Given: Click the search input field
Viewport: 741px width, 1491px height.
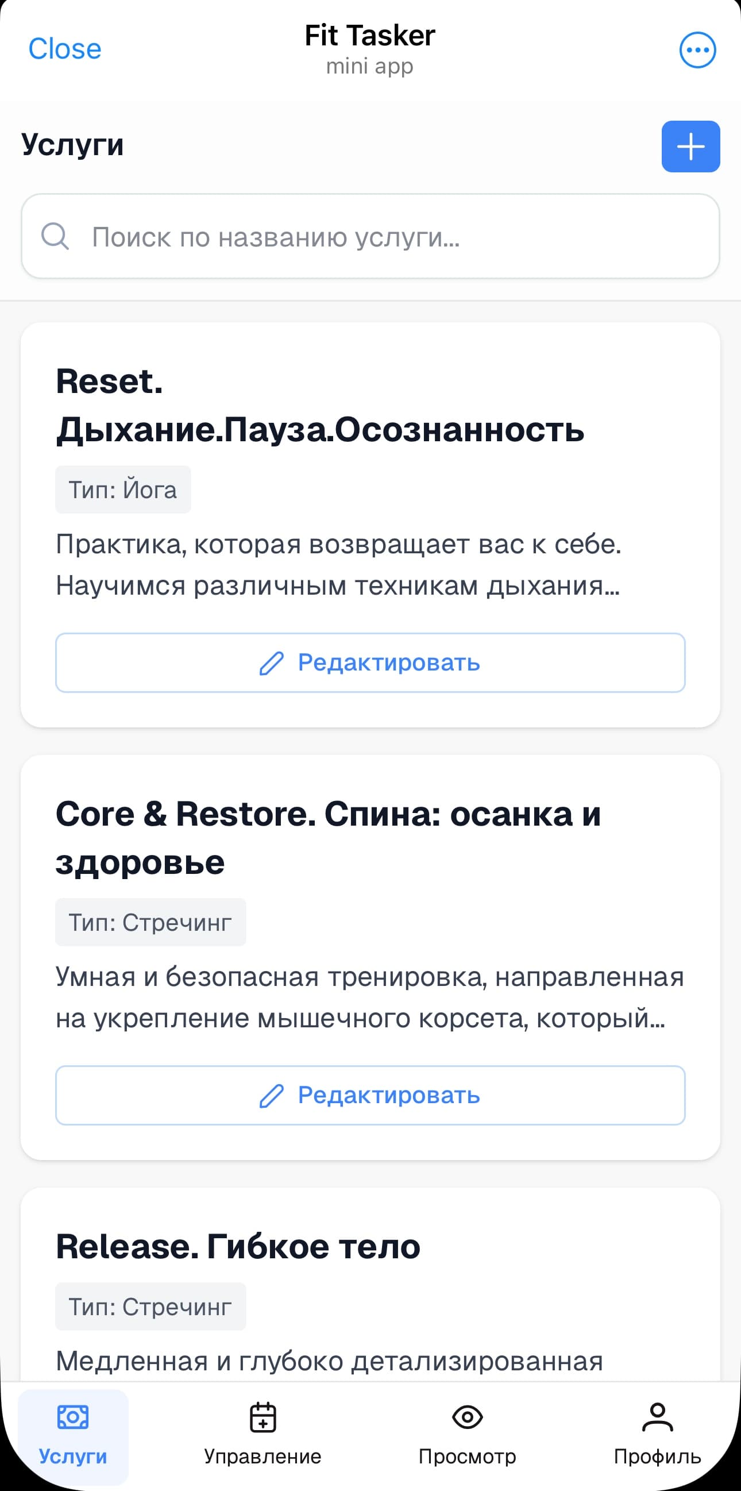Looking at the screenshot, I should click(x=370, y=236).
